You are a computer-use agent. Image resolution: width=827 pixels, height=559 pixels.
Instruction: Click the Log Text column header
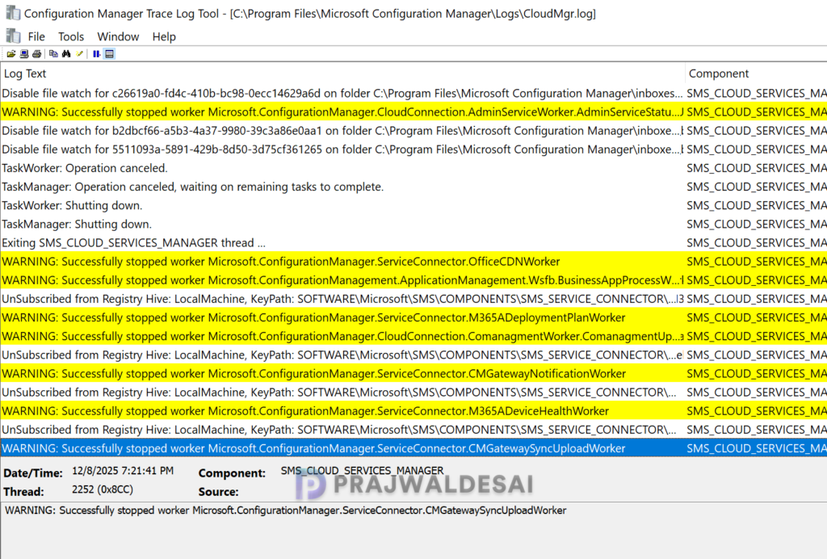342,74
